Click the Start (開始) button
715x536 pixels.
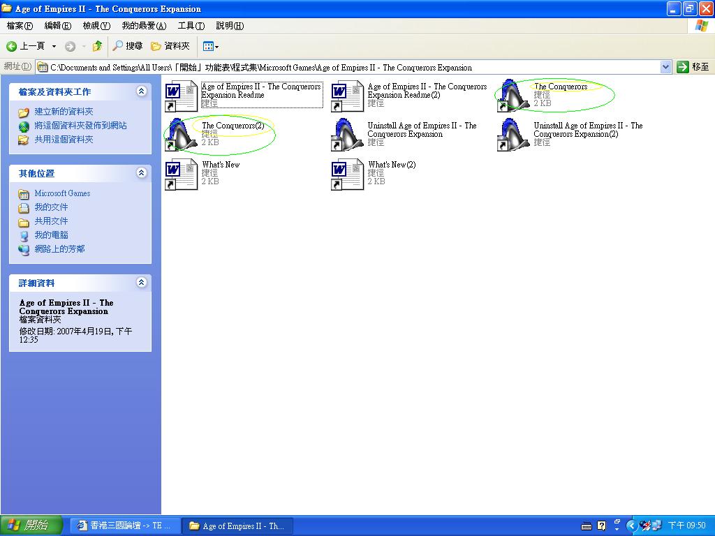[31, 526]
